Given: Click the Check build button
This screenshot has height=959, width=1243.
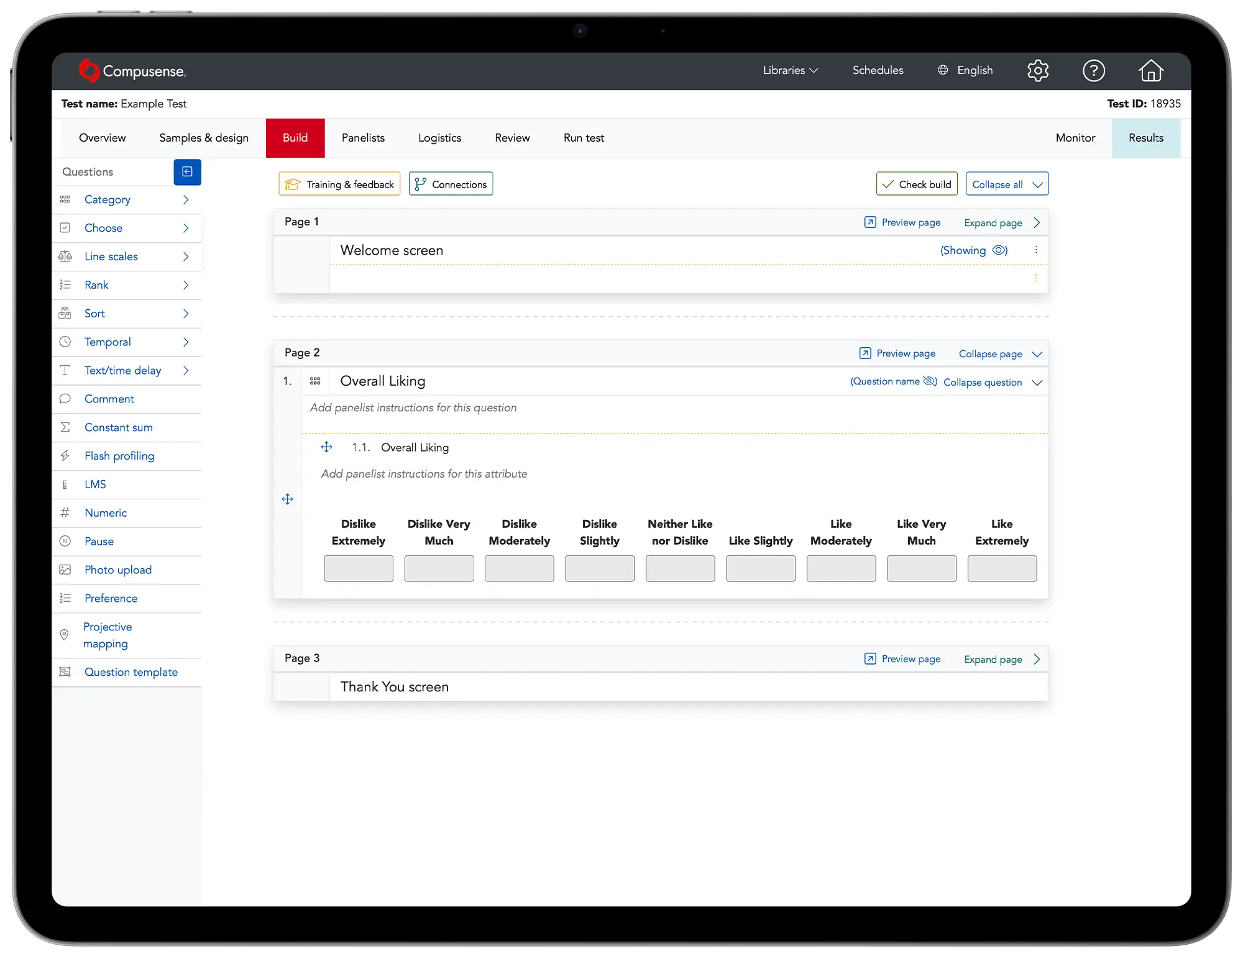Looking at the screenshot, I should 917,184.
